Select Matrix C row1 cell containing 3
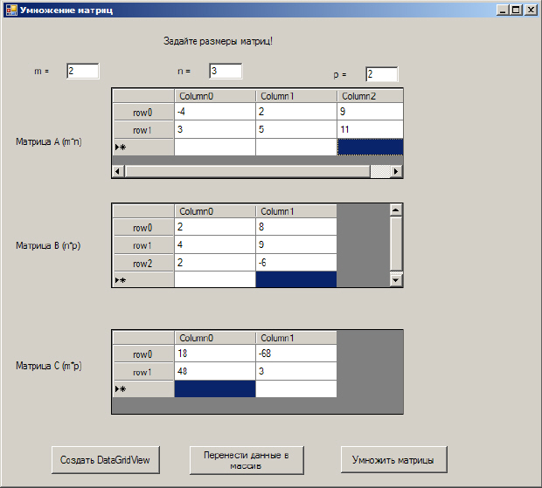This screenshot has width=542, height=488. (296, 371)
